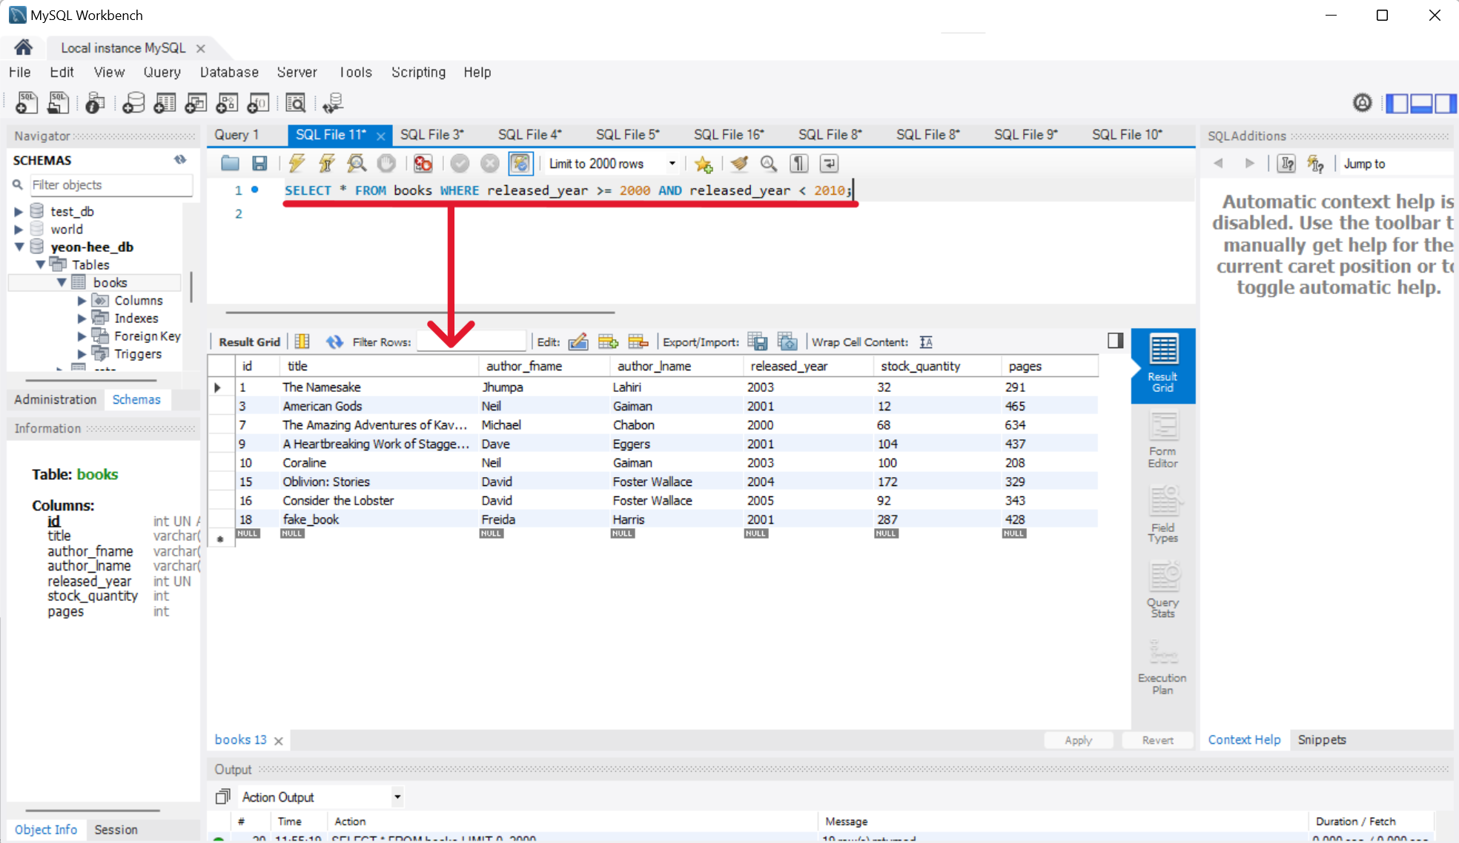Toggle continue on error icon
The image size is (1459, 843).
point(423,164)
